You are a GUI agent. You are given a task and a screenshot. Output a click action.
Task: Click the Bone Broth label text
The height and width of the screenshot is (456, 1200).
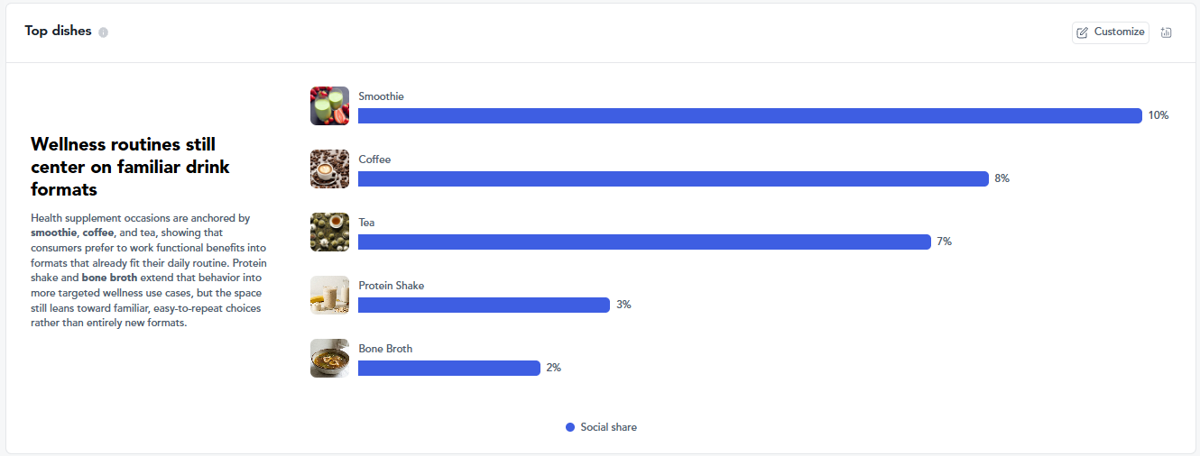click(x=385, y=349)
